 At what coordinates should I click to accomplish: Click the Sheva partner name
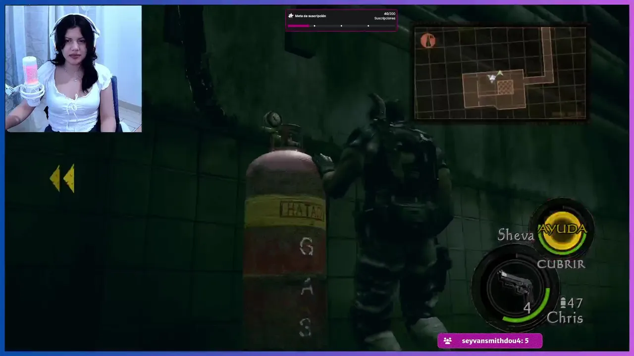516,235
